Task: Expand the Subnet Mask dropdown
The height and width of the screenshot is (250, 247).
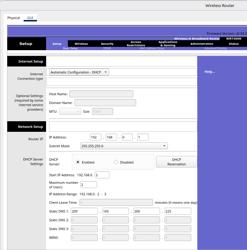Action: (x=124, y=146)
